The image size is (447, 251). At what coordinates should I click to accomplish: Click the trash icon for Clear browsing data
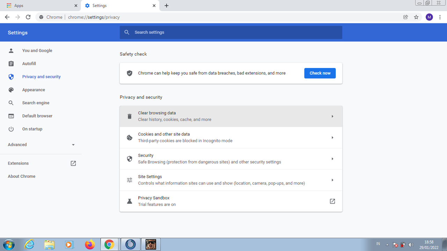coord(130,116)
